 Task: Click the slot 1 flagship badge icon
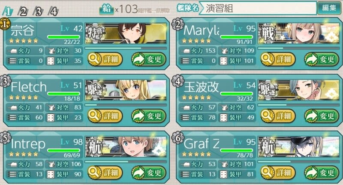point(5,24)
